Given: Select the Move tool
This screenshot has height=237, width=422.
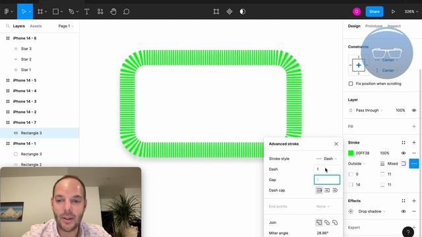Looking at the screenshot, I should coord(24,12).
